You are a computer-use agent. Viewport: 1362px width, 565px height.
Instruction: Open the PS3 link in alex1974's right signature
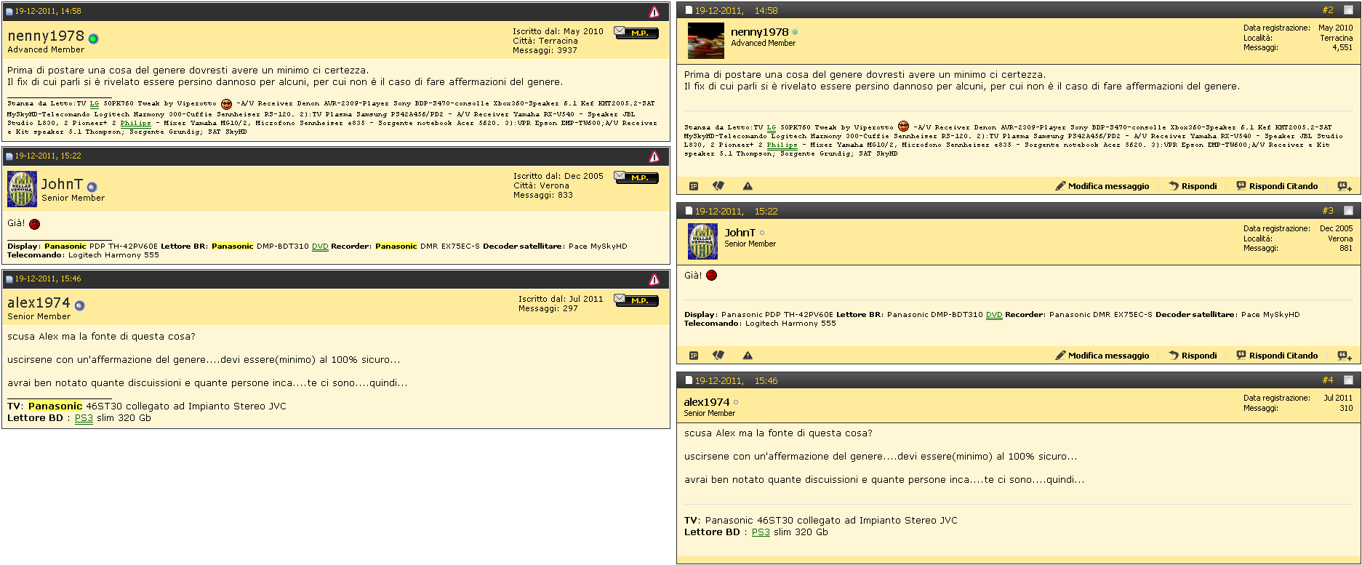coord(761,532)
